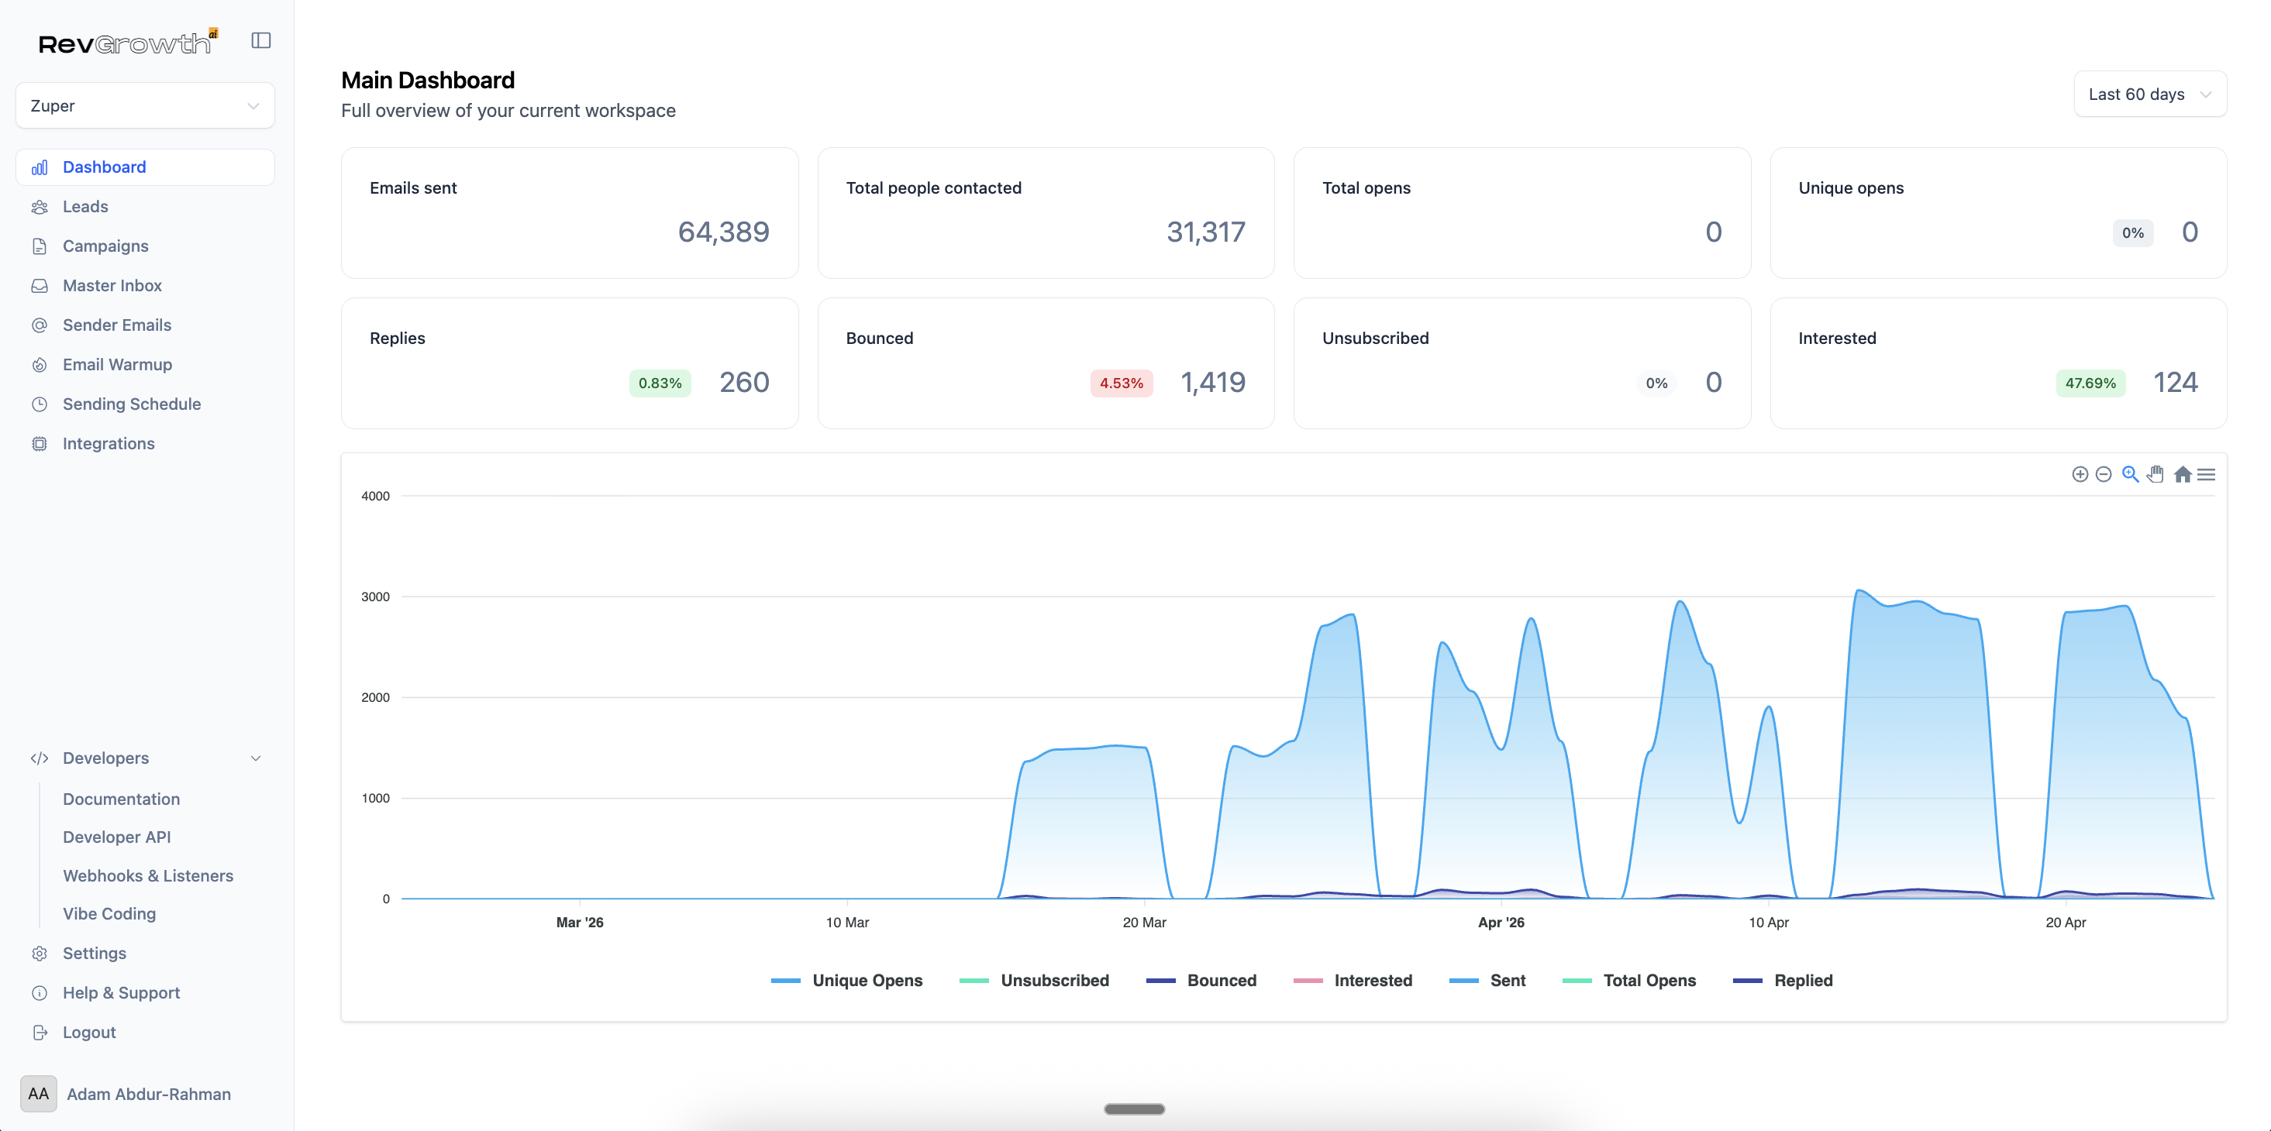Click the Logout door icon
The image size is (2271, 1131).
(40, 1033)
